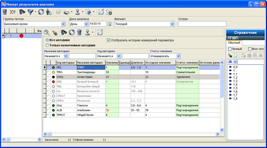
Task: Tick the row checkbox for ALB
Action: pyautogui.click(x=49, y=110)
